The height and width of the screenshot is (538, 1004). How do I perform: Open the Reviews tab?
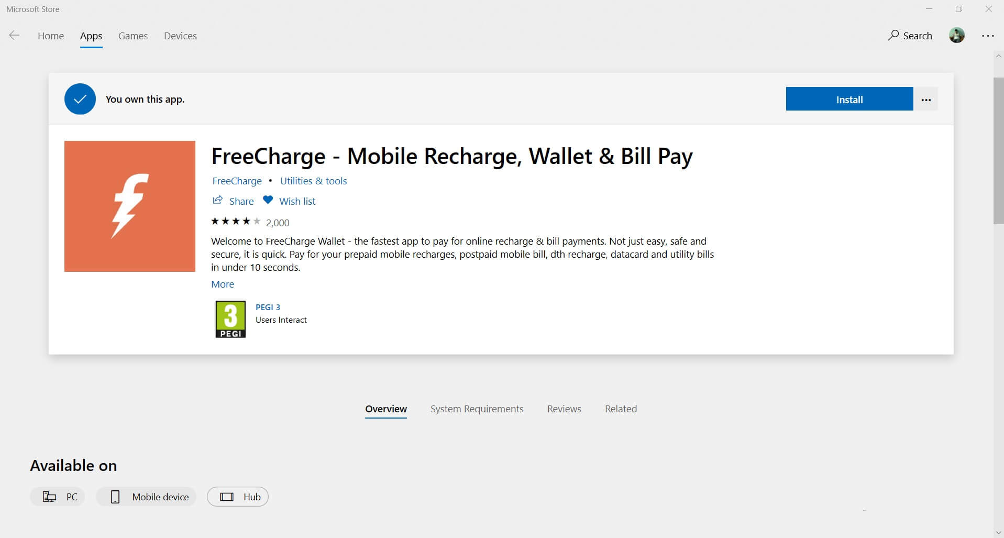(564, 409)
